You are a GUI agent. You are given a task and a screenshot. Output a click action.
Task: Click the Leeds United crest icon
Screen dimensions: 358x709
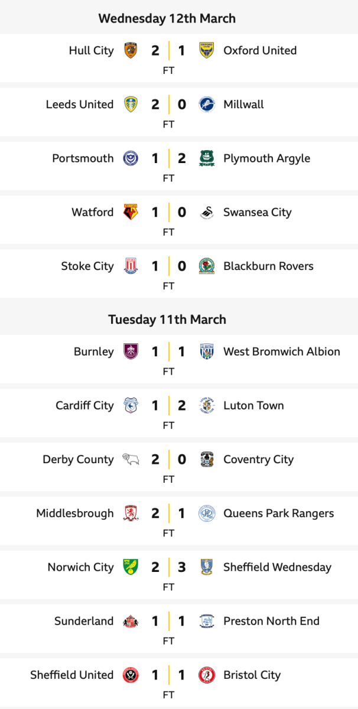click(x=131, y=105)
